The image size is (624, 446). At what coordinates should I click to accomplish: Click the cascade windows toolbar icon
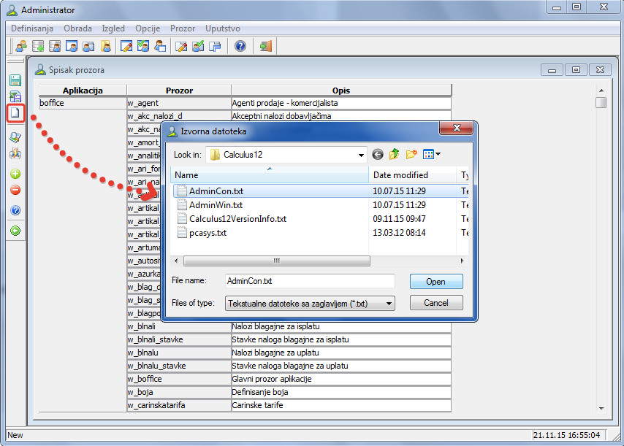pyautogui.click(x=215, y=46)
